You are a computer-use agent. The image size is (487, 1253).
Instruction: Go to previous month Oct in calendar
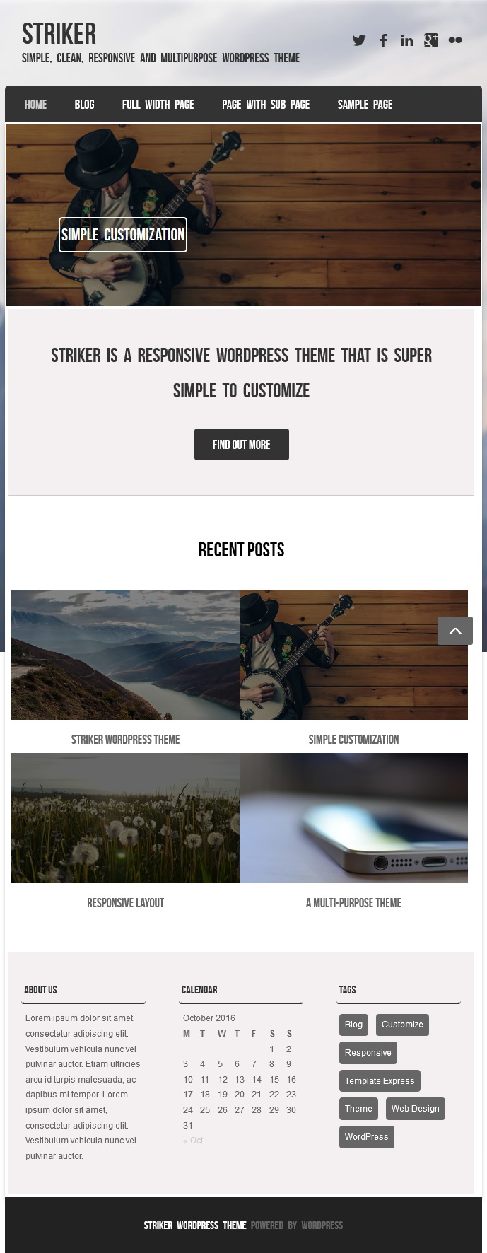193,1141
